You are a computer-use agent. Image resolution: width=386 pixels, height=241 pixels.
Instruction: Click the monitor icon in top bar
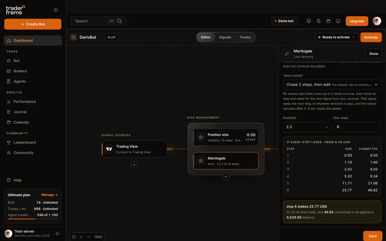(338, 21)
